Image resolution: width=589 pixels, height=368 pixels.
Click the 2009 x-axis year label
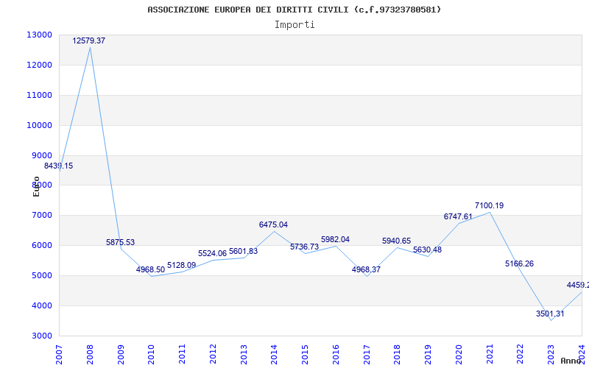click(121, 355)
